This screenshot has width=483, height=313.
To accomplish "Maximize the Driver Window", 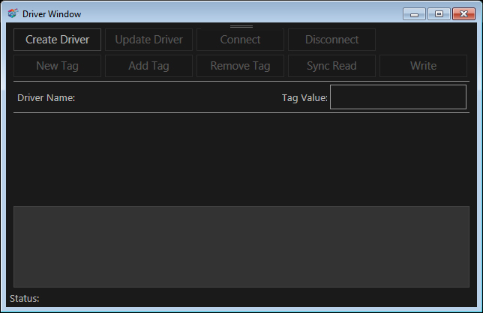I will pos(439,13).
